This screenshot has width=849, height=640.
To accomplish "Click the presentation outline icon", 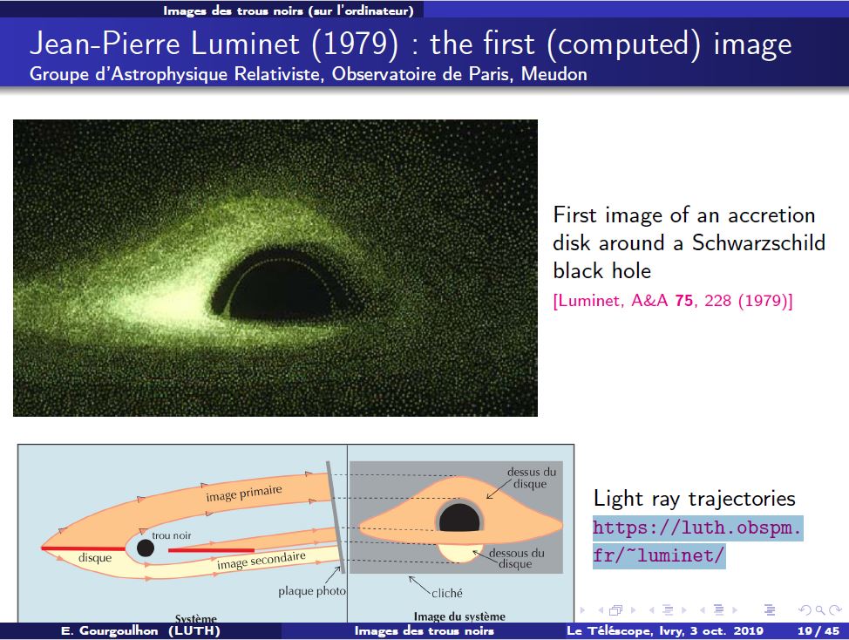I will (x=769, y=609).
